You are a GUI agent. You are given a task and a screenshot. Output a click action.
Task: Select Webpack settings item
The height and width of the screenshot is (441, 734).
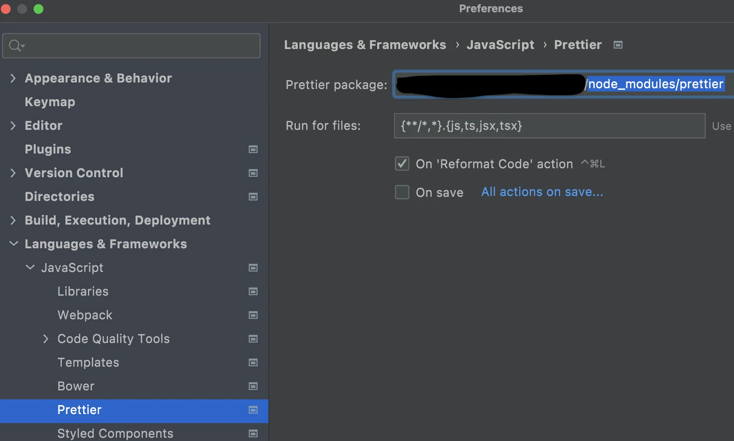[x=85, y=315]
